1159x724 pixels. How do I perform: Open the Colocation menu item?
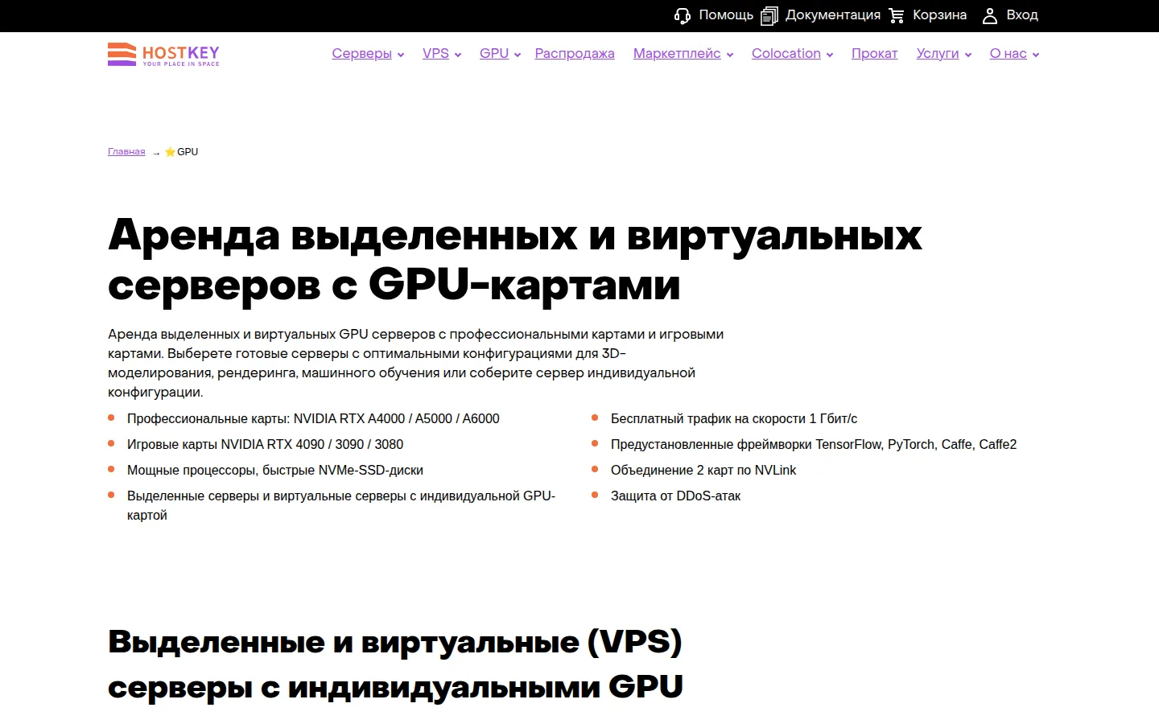(x=786, y=54)
